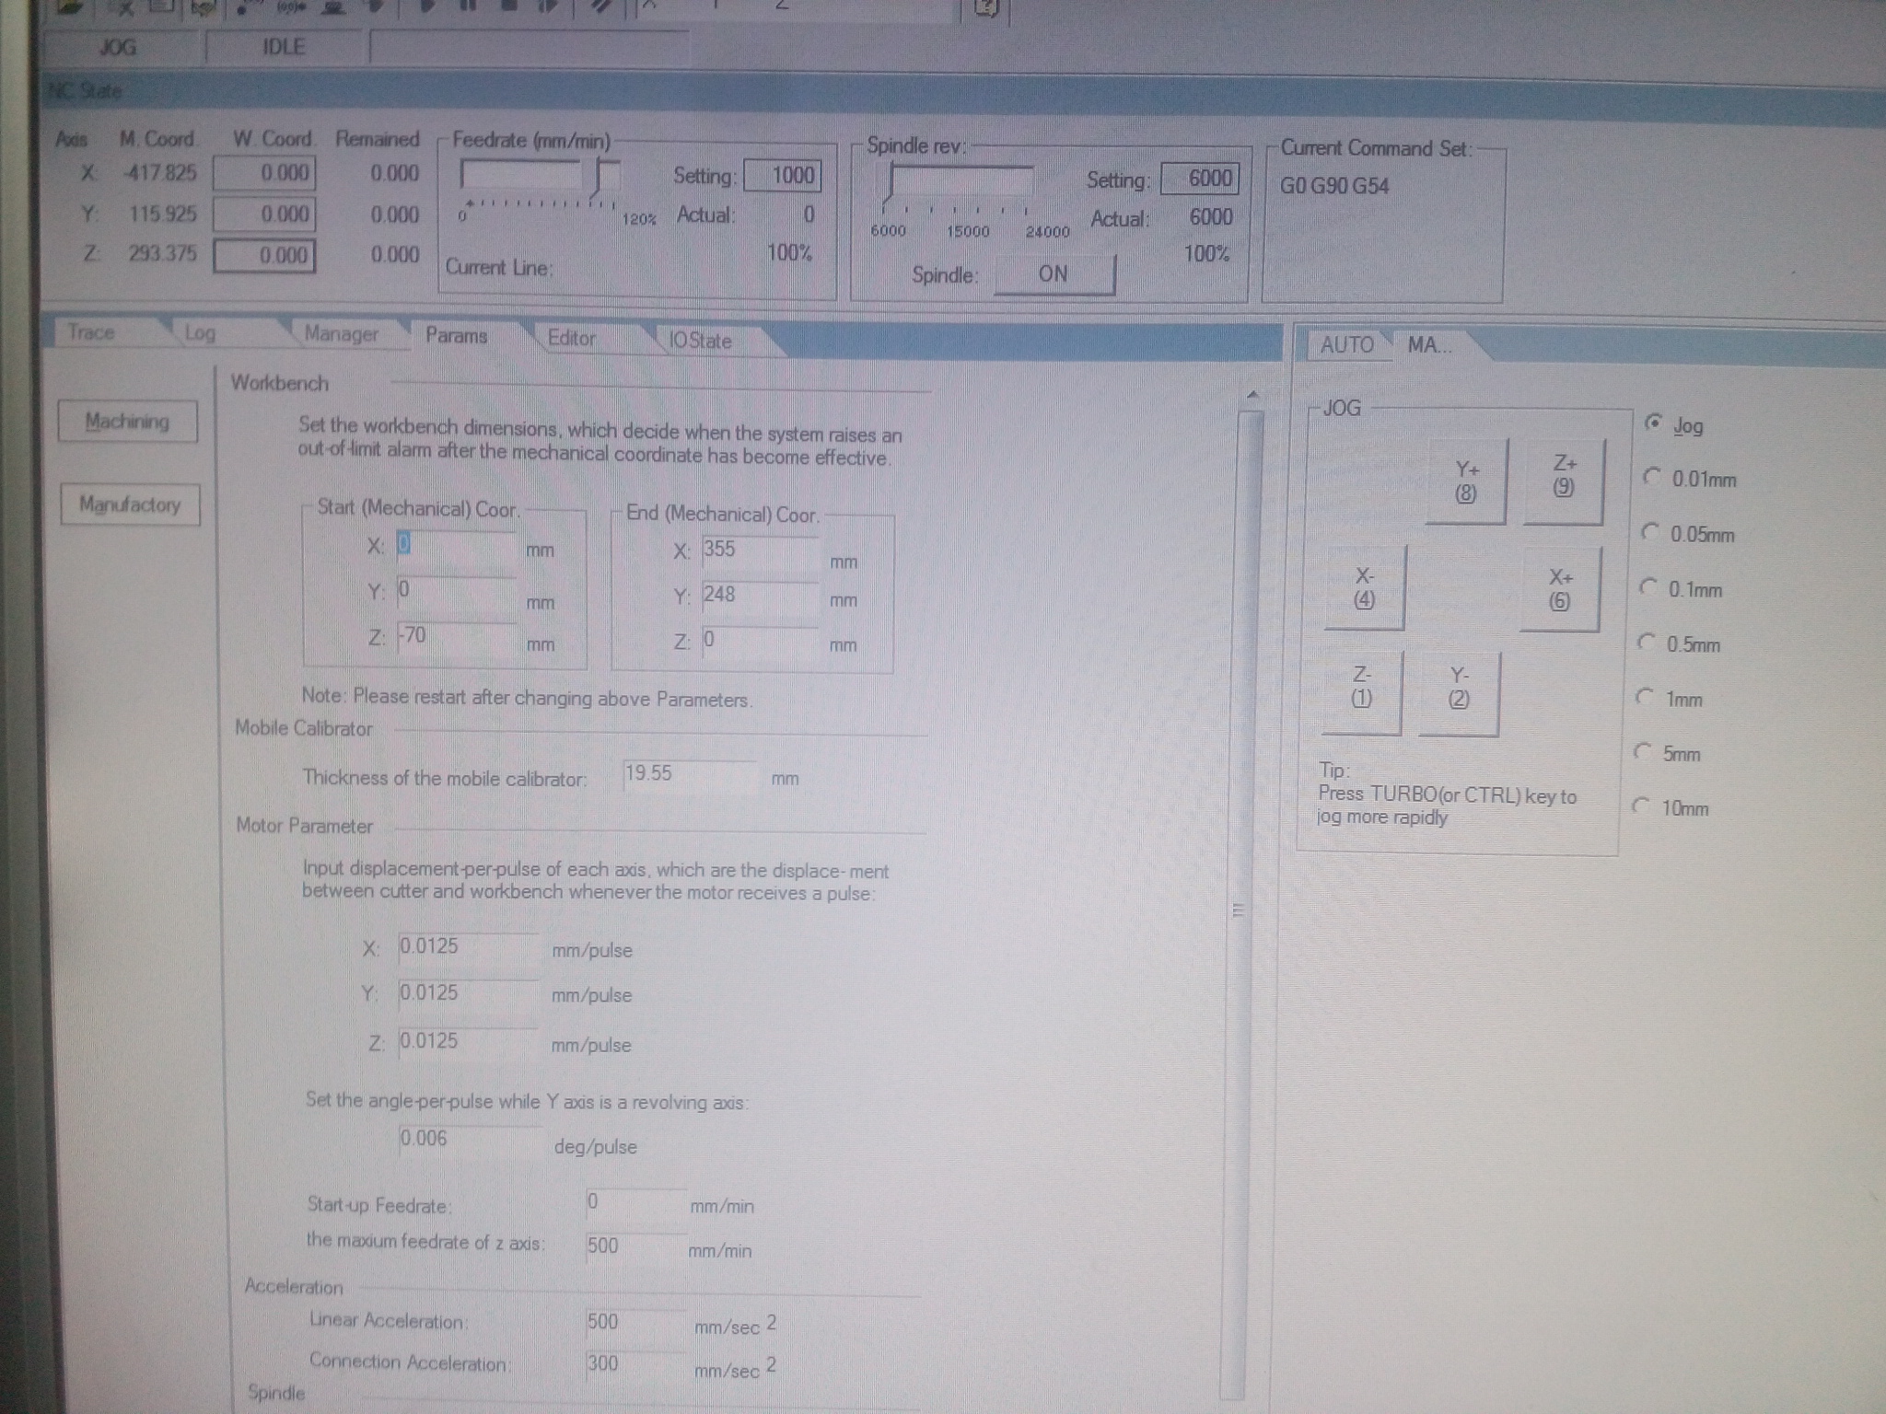Click the params panel scroll-up arrow
This screenshot has width=1886, height=1414.
pos(1252,396)
